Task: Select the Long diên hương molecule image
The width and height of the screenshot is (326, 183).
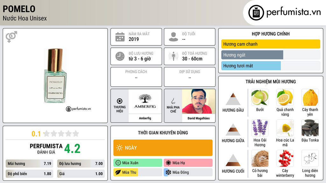Action: click(x=310, y=159)
